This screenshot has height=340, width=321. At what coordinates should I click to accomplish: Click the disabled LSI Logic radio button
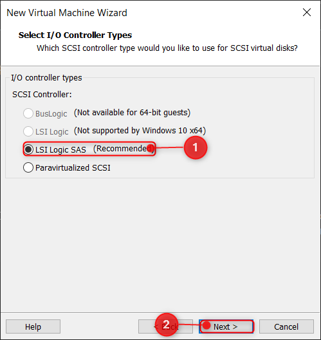pyautogui.click(x=28, y=131)
